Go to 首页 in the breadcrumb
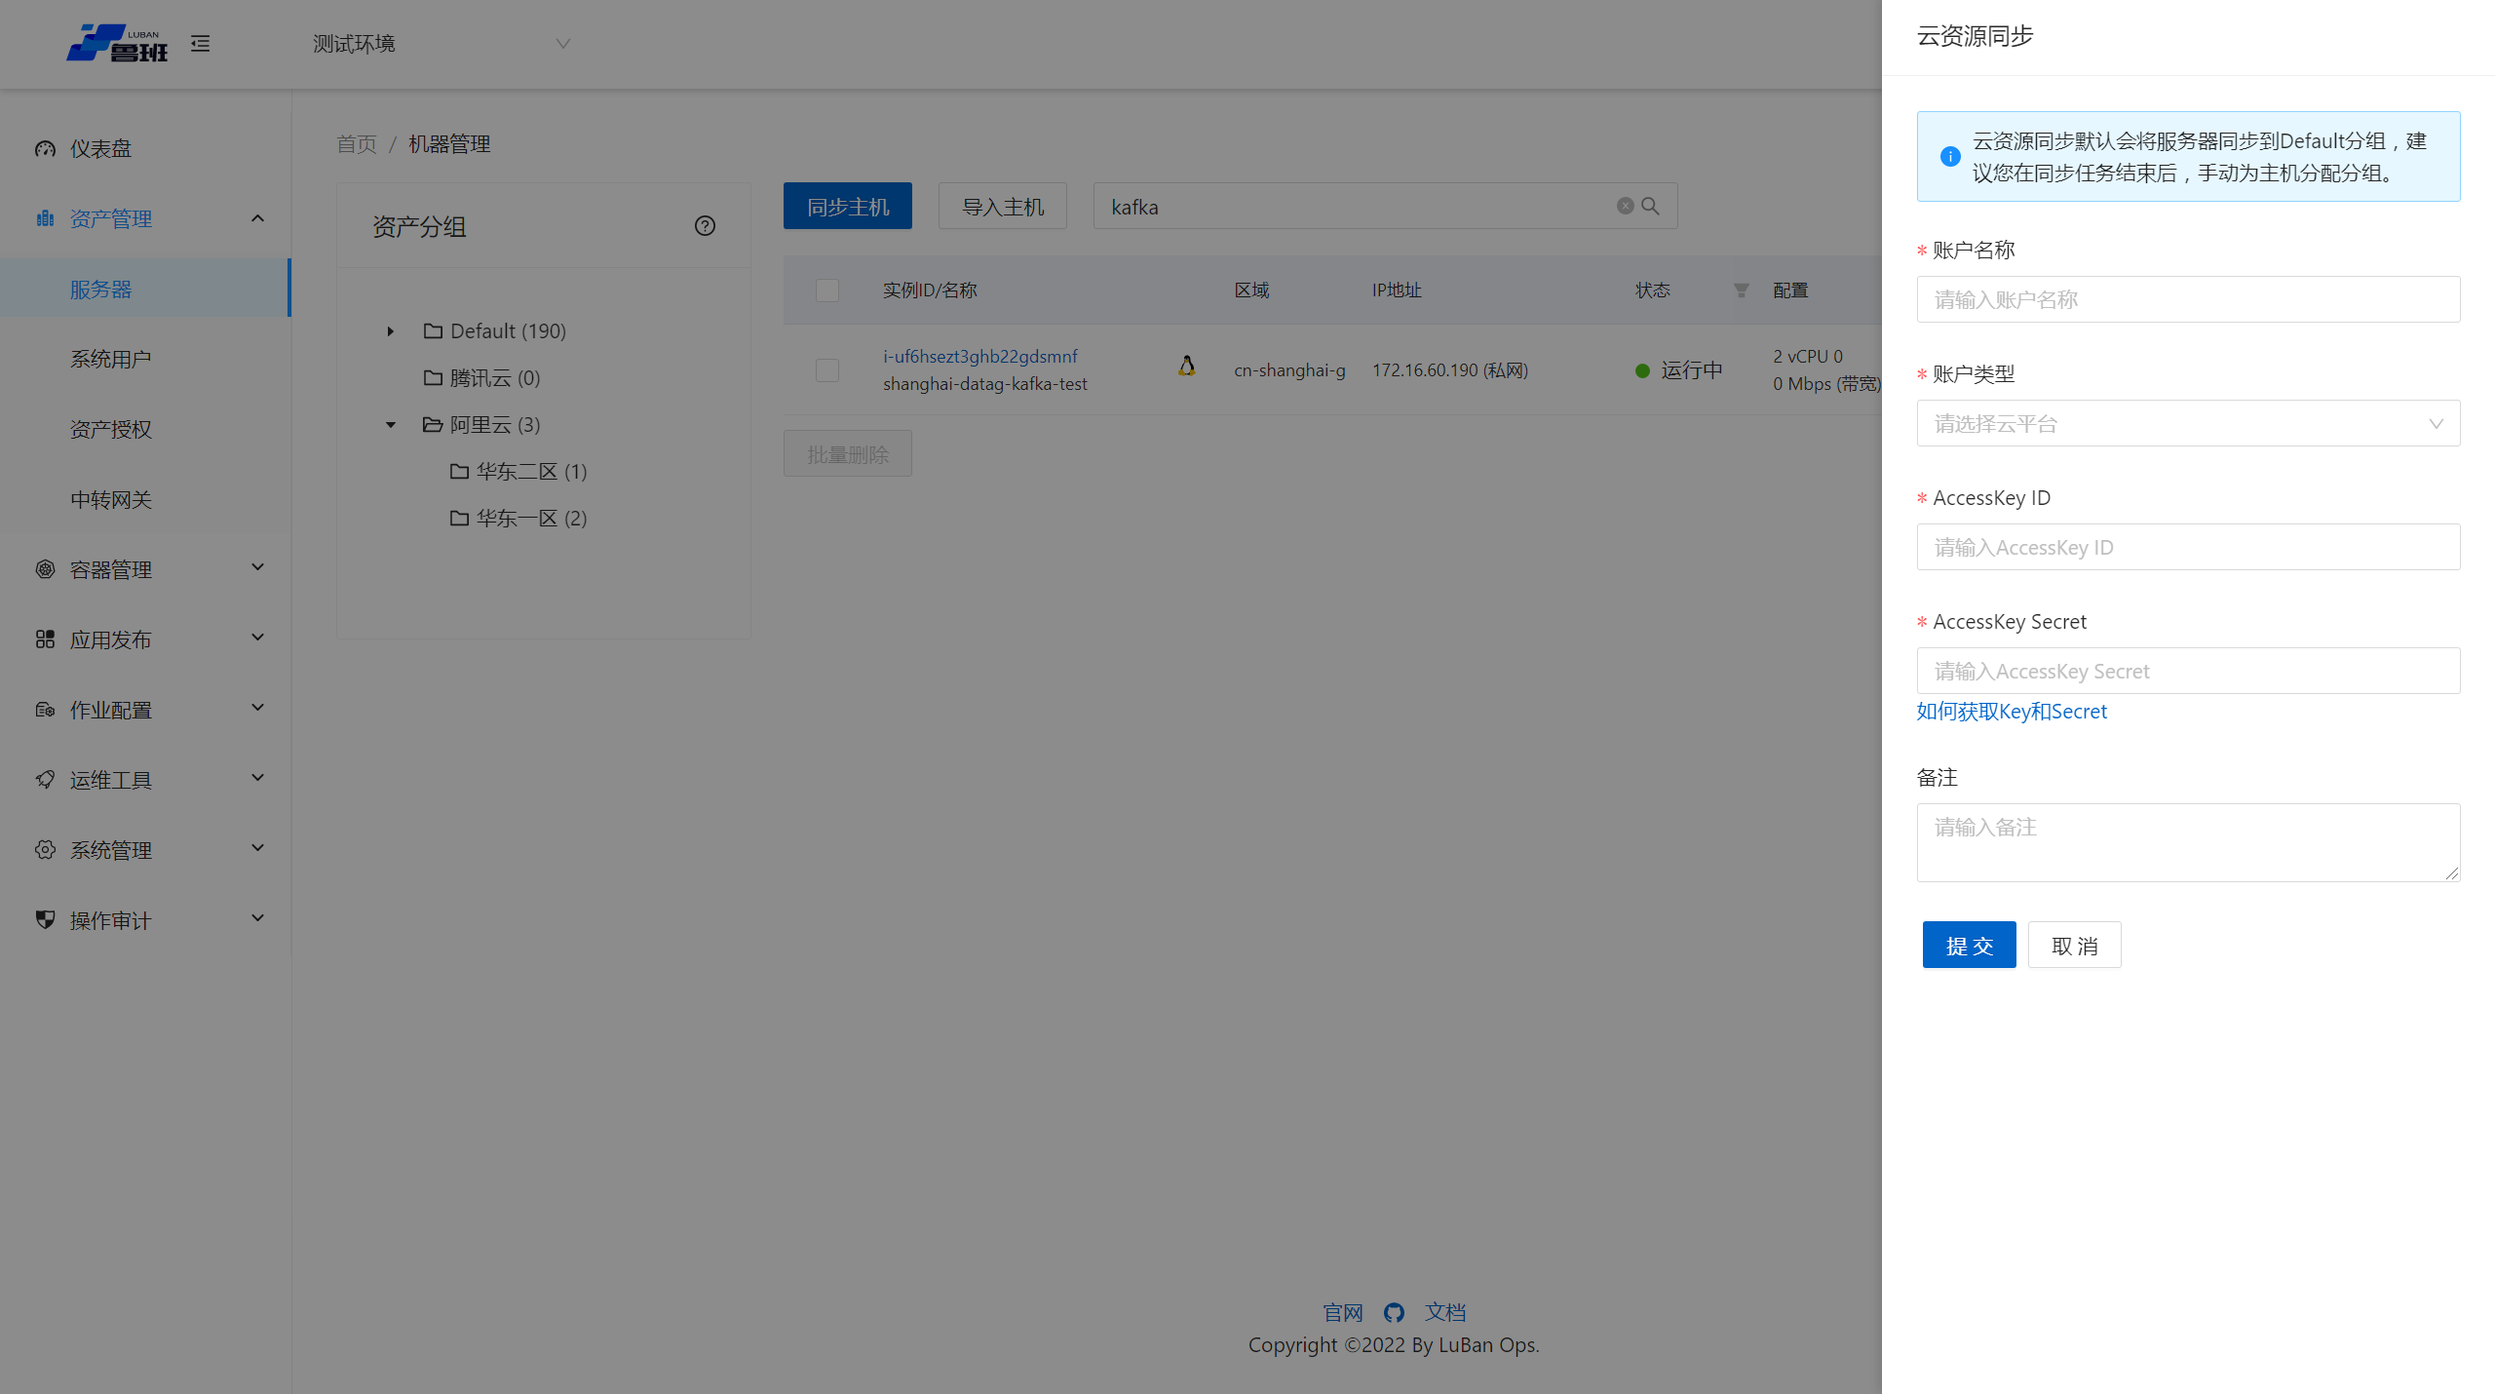The width and height of the screenshot is (2495, 1394). [x=357, y=144]
